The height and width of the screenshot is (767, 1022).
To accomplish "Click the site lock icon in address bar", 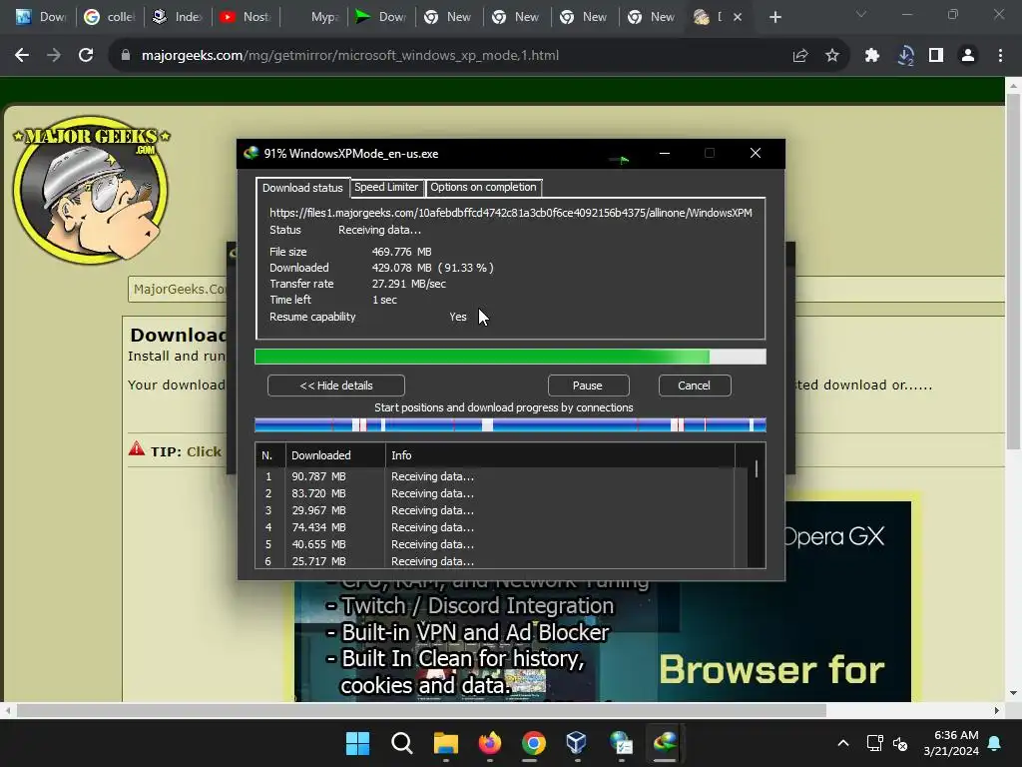I will tap(126, 56).
